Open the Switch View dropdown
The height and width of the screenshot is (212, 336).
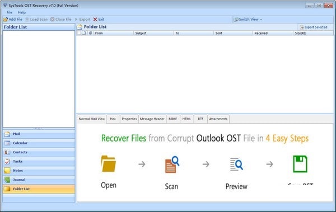248,20
